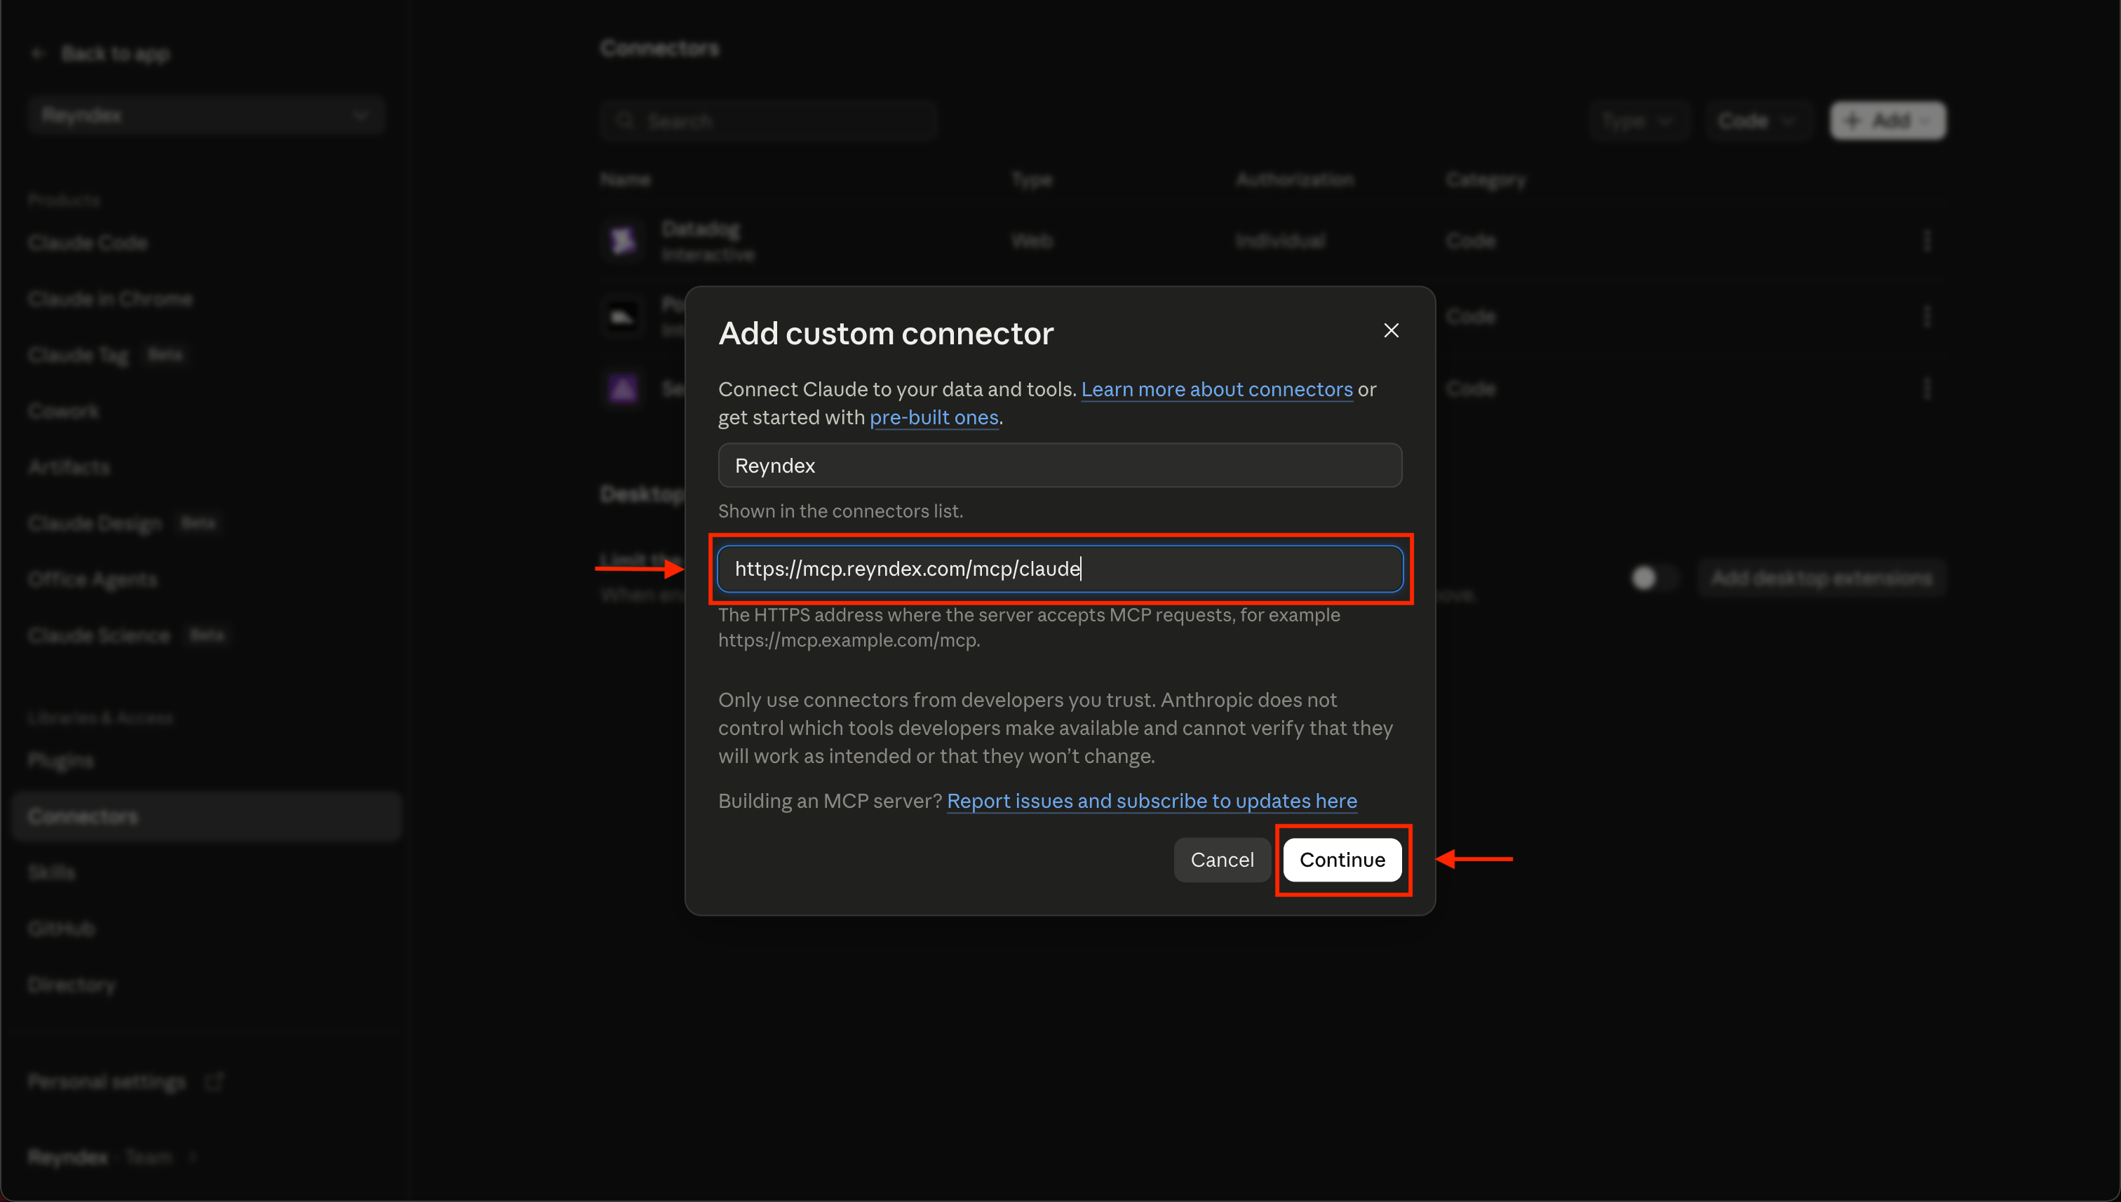This screenshot has height=1202, width=2121.
Task: Open Office Agents sidebar item
Action: click(x=93, y=579)
